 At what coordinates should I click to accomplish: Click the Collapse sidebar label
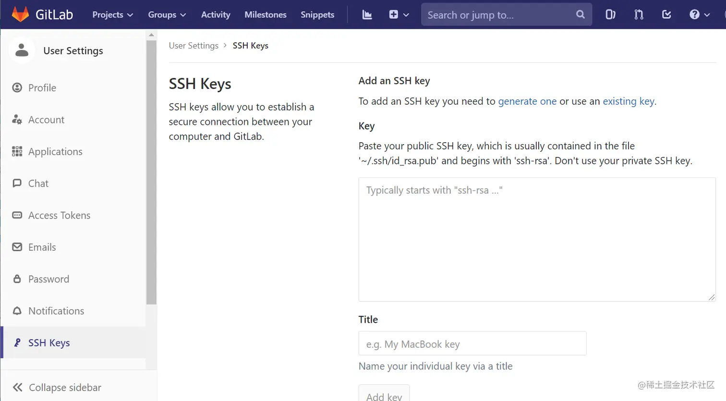tap(65, 388)
